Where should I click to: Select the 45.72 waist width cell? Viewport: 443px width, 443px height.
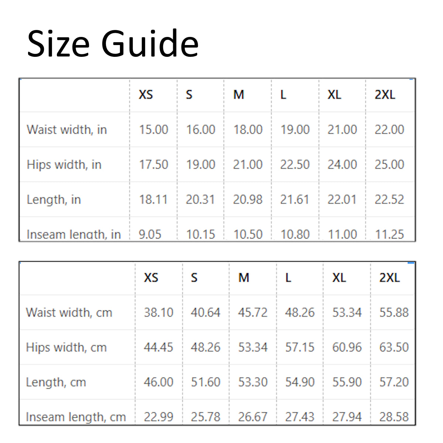(253, 313)
